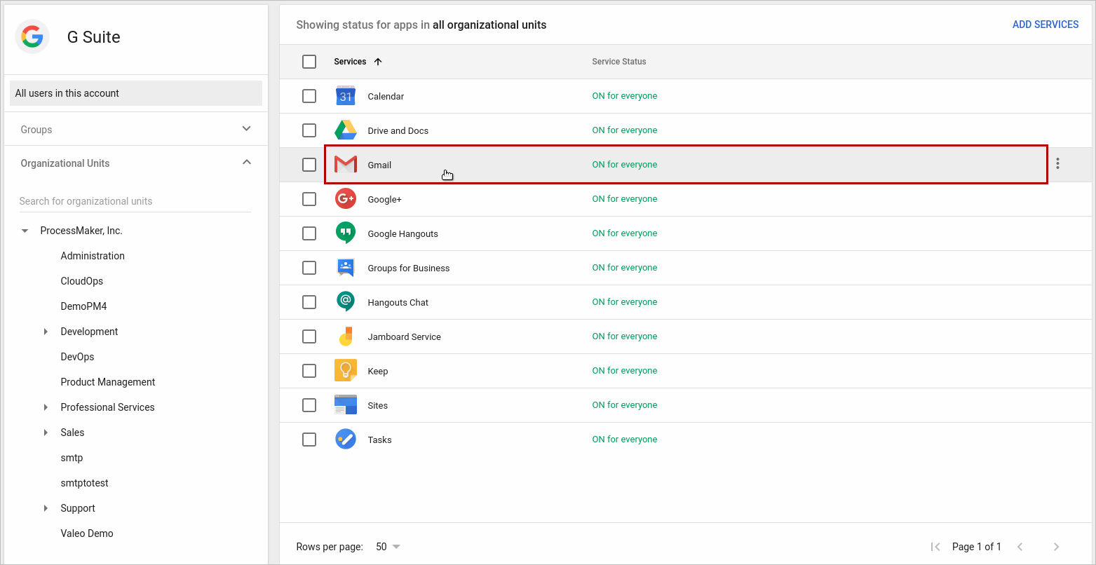Viewport: 1096px width, 565px height.
Task: Click the Jamboard Service name text
Action: tap(404, 336)
